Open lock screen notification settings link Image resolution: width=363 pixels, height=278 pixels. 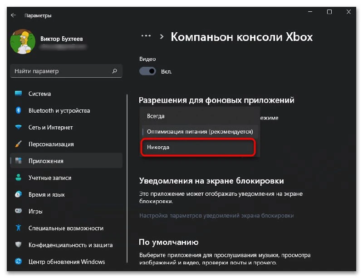coord(216,215)
